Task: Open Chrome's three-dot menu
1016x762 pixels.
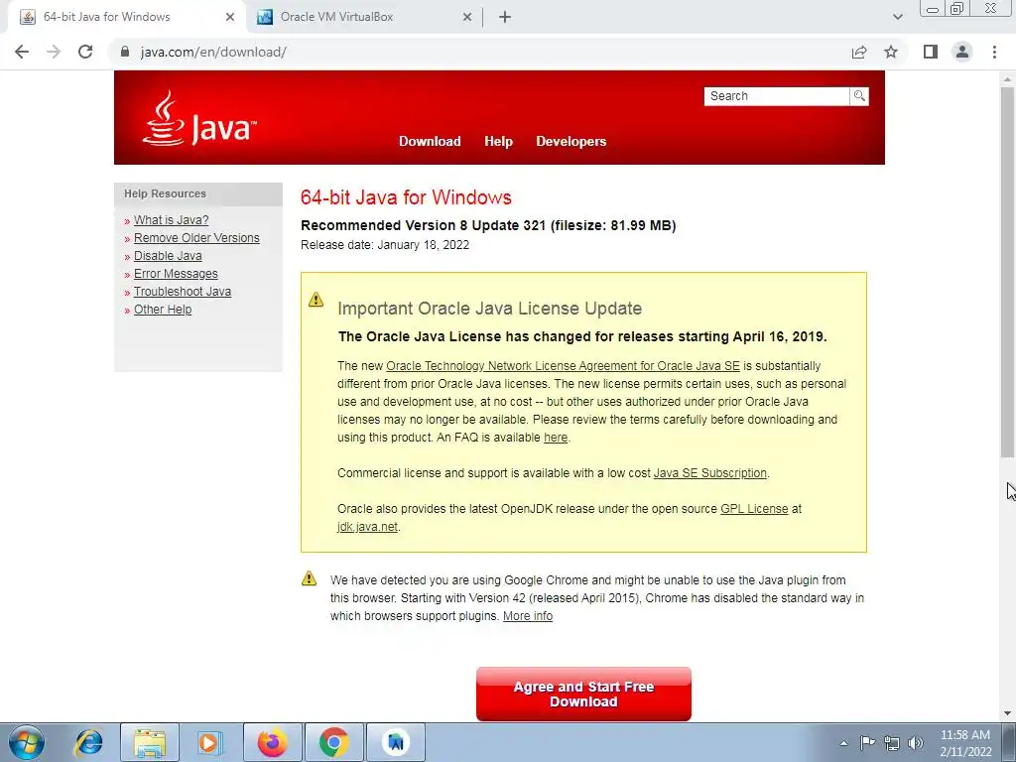Action: [x=994, y=52]
